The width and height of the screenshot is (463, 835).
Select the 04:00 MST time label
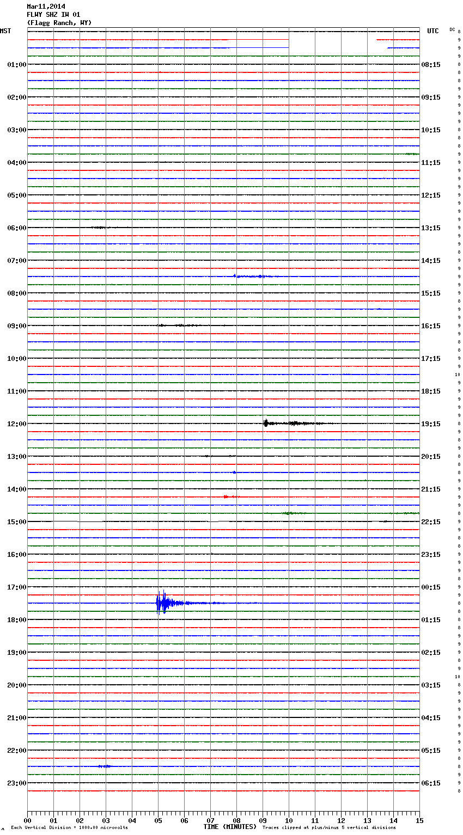click(17, 163)
